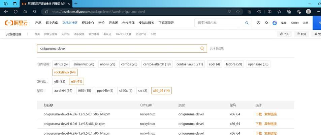Open the add-to-collections icon

pos(289,12)
